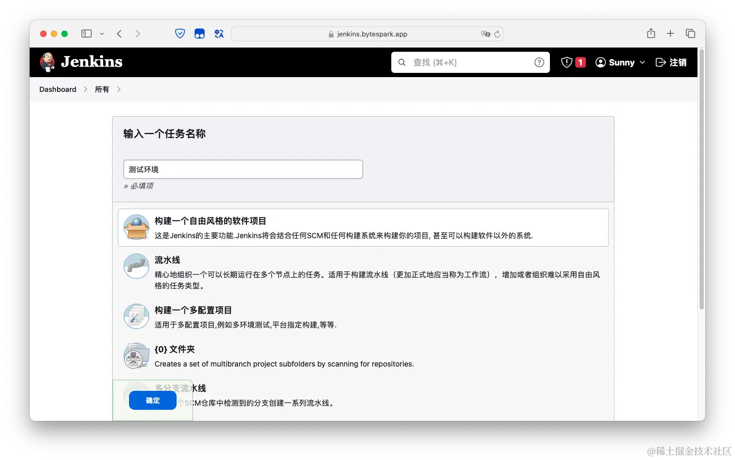Open Safari translate icon in toolbar
The image size is (735, 460).
(219, 33)
